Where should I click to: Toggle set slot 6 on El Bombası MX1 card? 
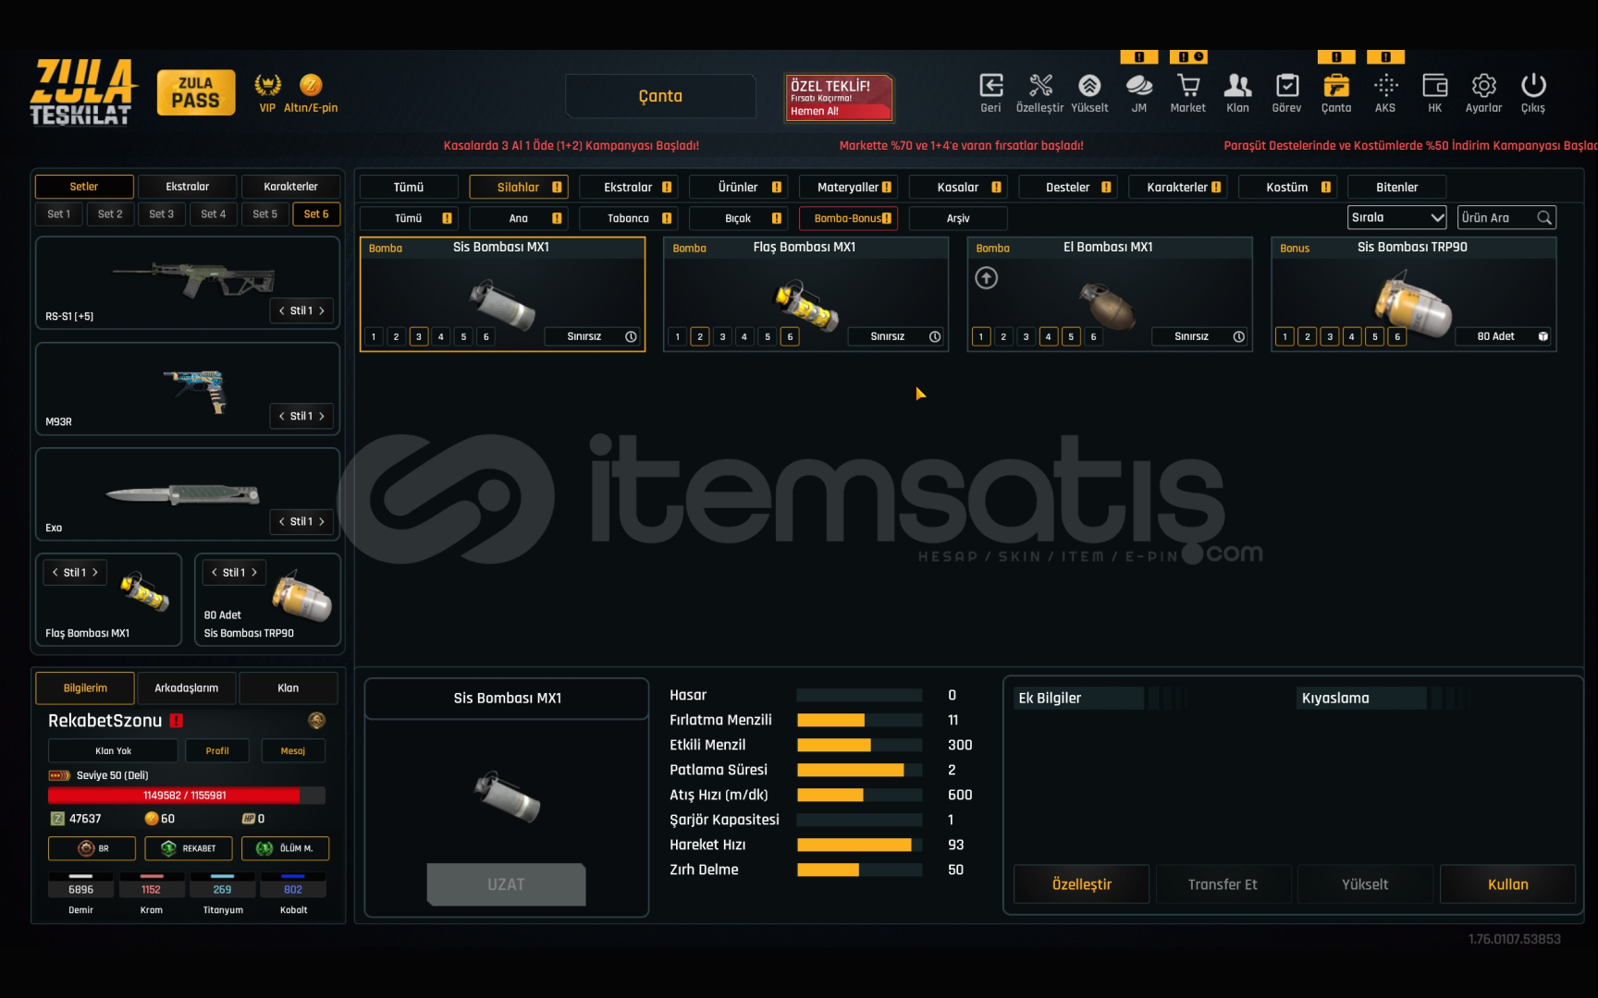pyautogui.click(x=1093, y=336)
